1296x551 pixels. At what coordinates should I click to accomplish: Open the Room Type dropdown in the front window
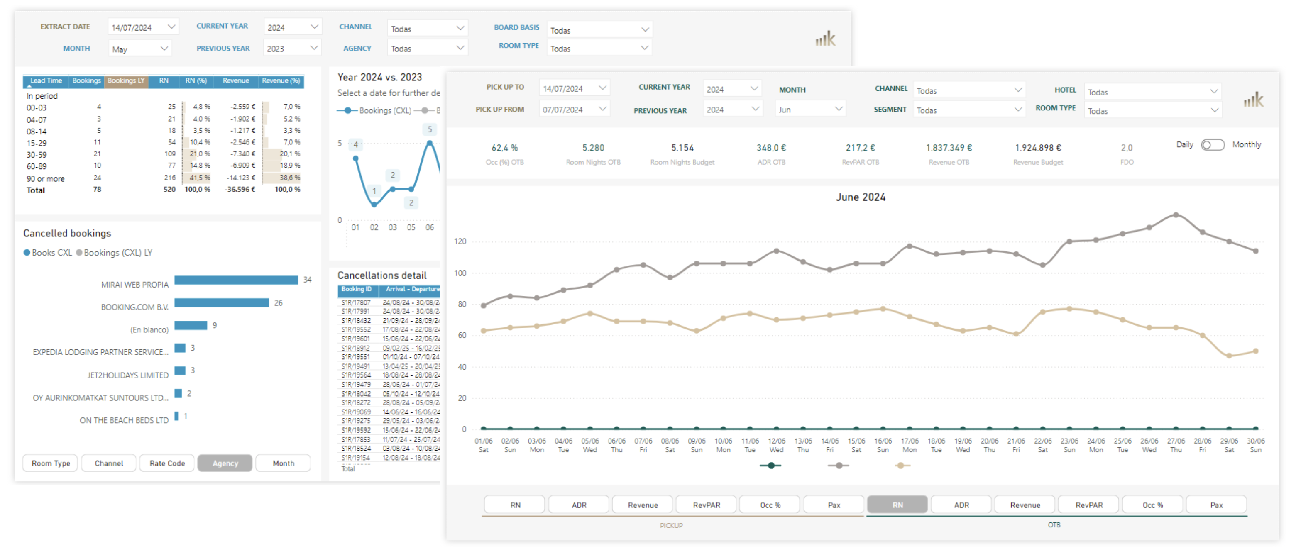pos(1153,111)
